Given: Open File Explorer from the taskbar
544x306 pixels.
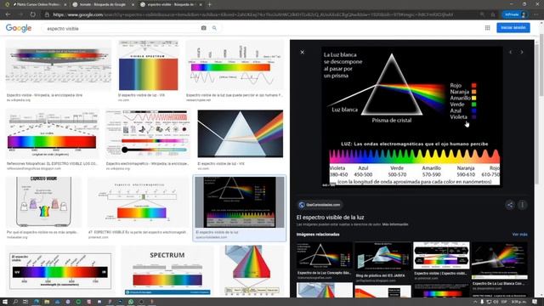Looking at the screenshot, I should point(47,302).
